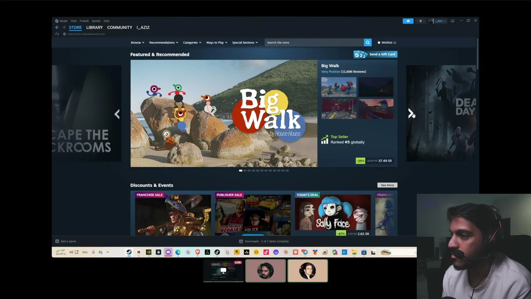Click Send a Gift Card button
This screenshot has width=531, height=299.
click(x=375, y=54)
